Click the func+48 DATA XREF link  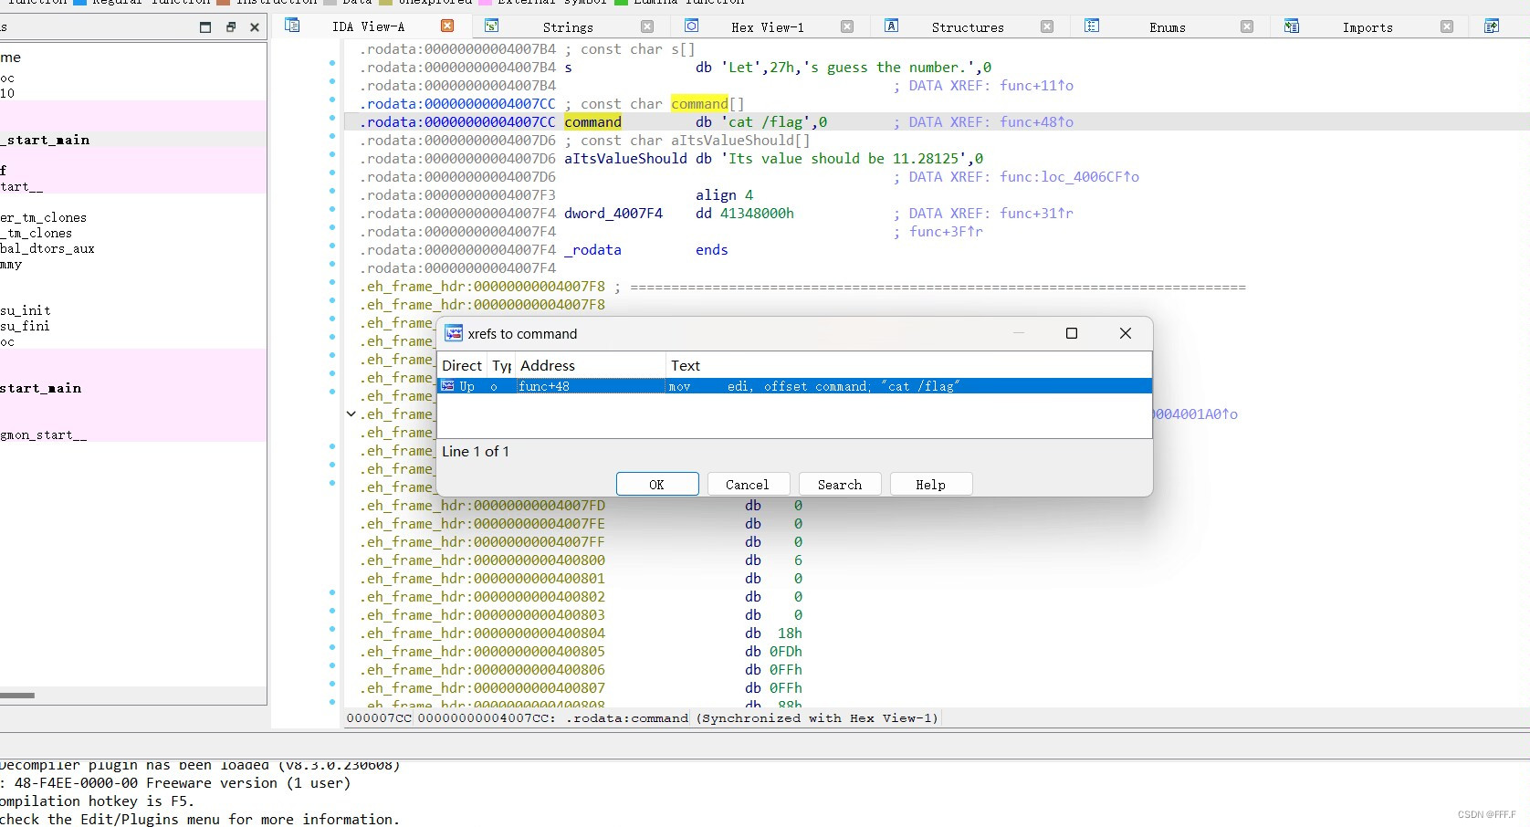[1036, 121]
